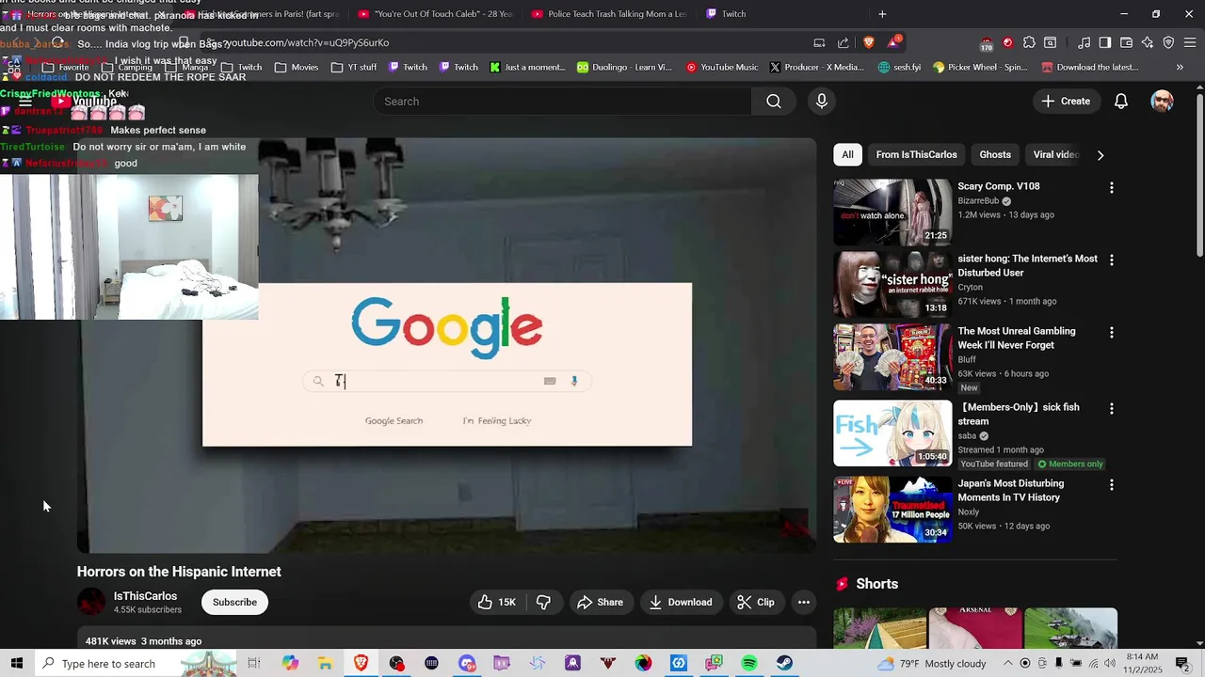The width and height of the screenshot is (1205, 677).
Task: Click the Create button
Action: pyautogui.click(x=1066, y=102)
